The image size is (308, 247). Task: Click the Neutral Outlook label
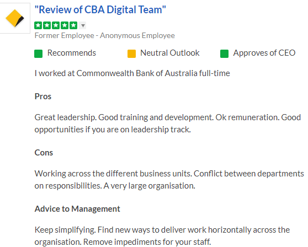170,53
